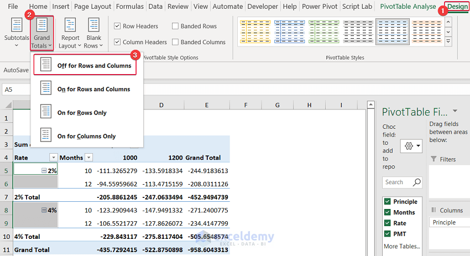Toggle the Row Headers checkbox
This screenshot has width=470, height=256.
tap(117, 26)
